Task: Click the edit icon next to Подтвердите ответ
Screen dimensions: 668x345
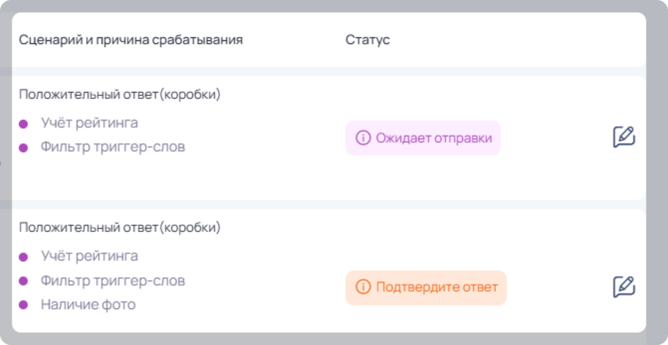Action: tap(624, 287)
